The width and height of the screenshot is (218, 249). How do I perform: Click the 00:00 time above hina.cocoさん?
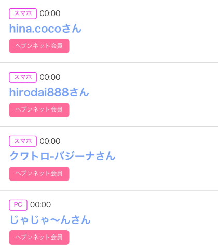(50, 13)
